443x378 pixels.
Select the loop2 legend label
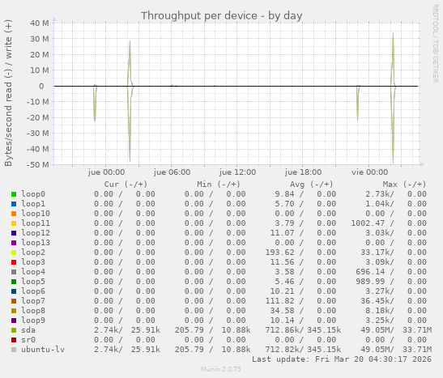33,253
